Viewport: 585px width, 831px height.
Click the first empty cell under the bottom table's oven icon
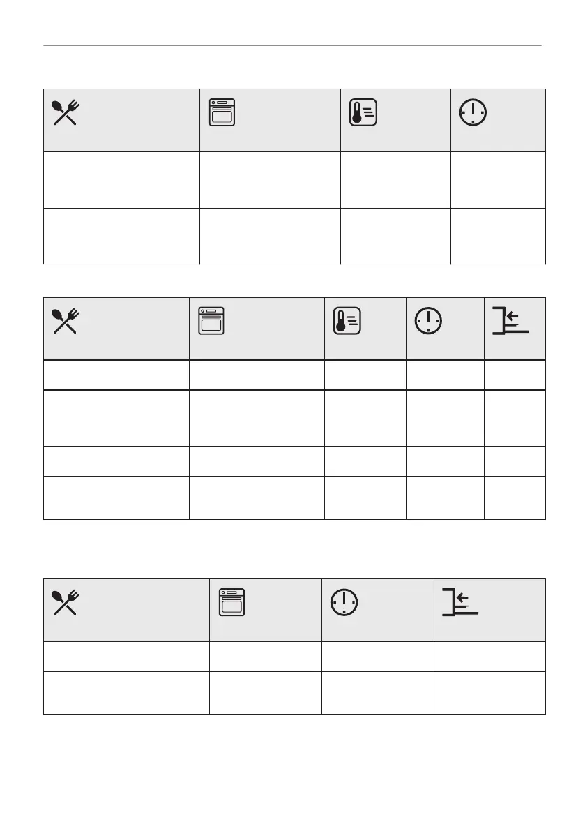pyautogui.click(x=265, y=657)
